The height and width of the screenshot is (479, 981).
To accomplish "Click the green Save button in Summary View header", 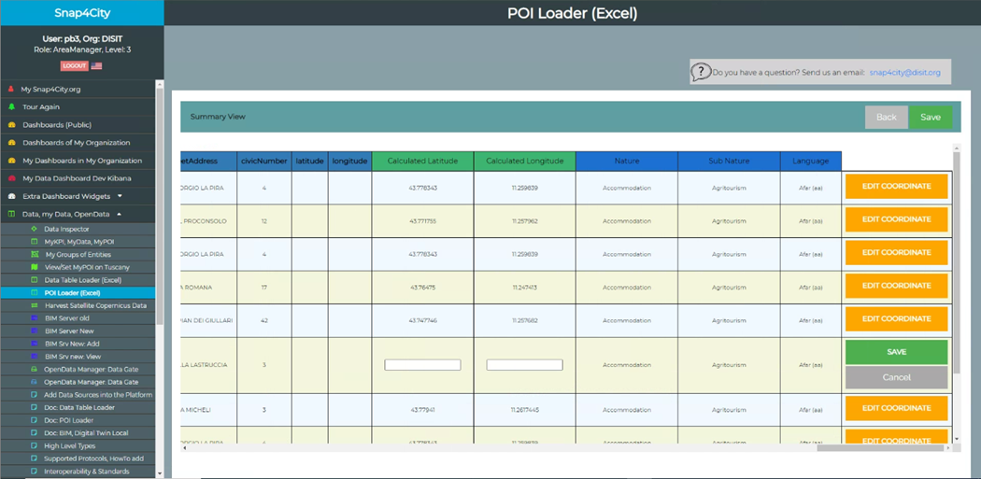I will tap(931, 118).
